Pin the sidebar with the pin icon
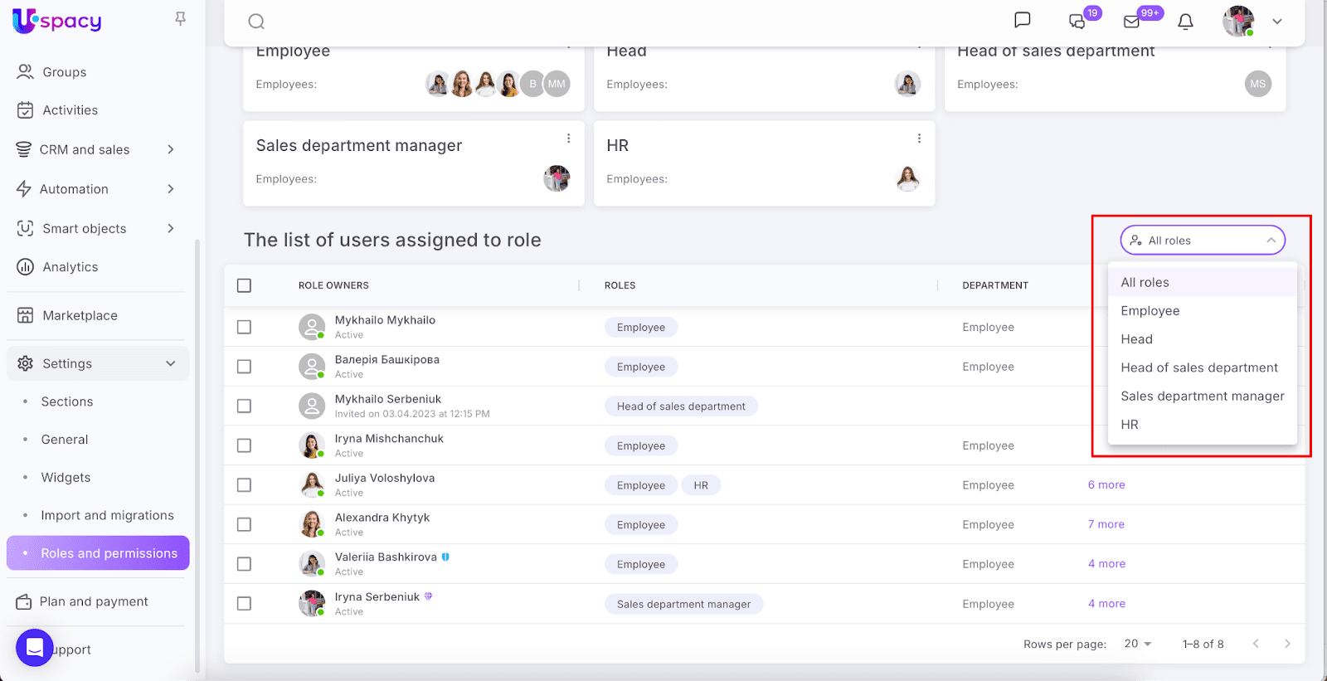This screenshot has width=1327, height=681. (180, 19)
